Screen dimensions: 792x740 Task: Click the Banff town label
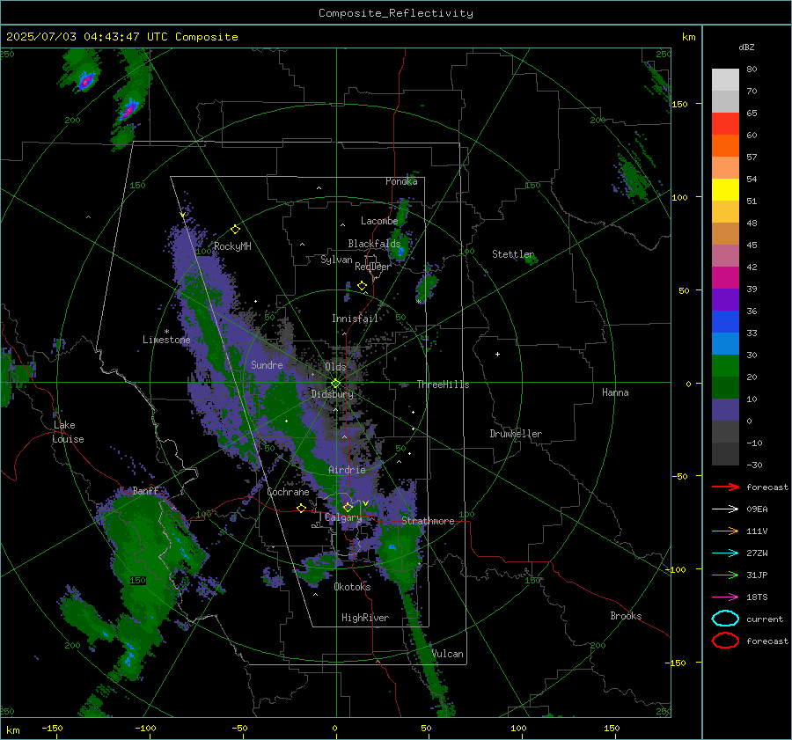[145, 490]
